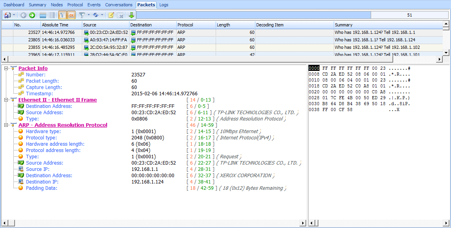Image resolution: width=451 pixels, height=228 pixels.
Task: Select packet row number 23805
Action: click(222, 40)
